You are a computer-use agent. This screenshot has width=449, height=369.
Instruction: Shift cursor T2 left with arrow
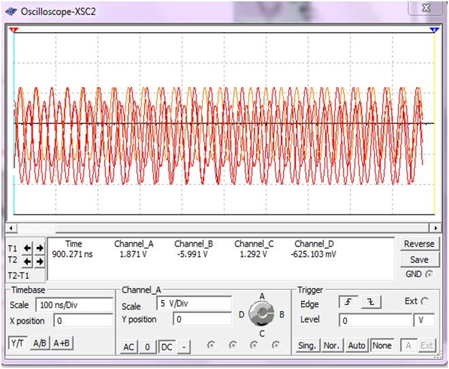(x=28, y=261)
